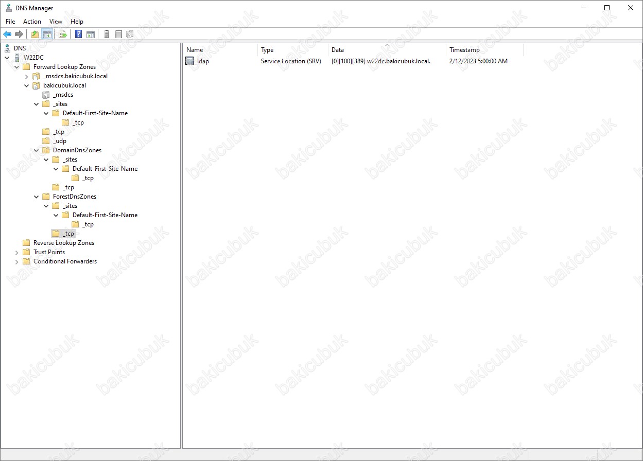Viewport: 643px width, 461px height.
Task: Click the gray _msdcs delegation icon
Action: (x=46, y=95)
